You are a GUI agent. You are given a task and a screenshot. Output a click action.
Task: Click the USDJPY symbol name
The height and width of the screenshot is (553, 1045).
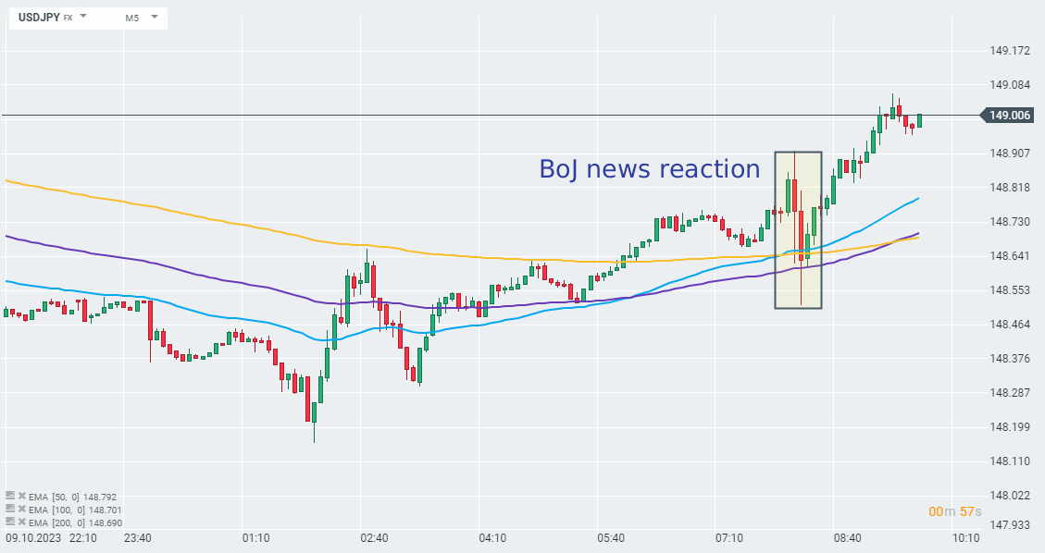pyautogui.click(x=39, y=17)
